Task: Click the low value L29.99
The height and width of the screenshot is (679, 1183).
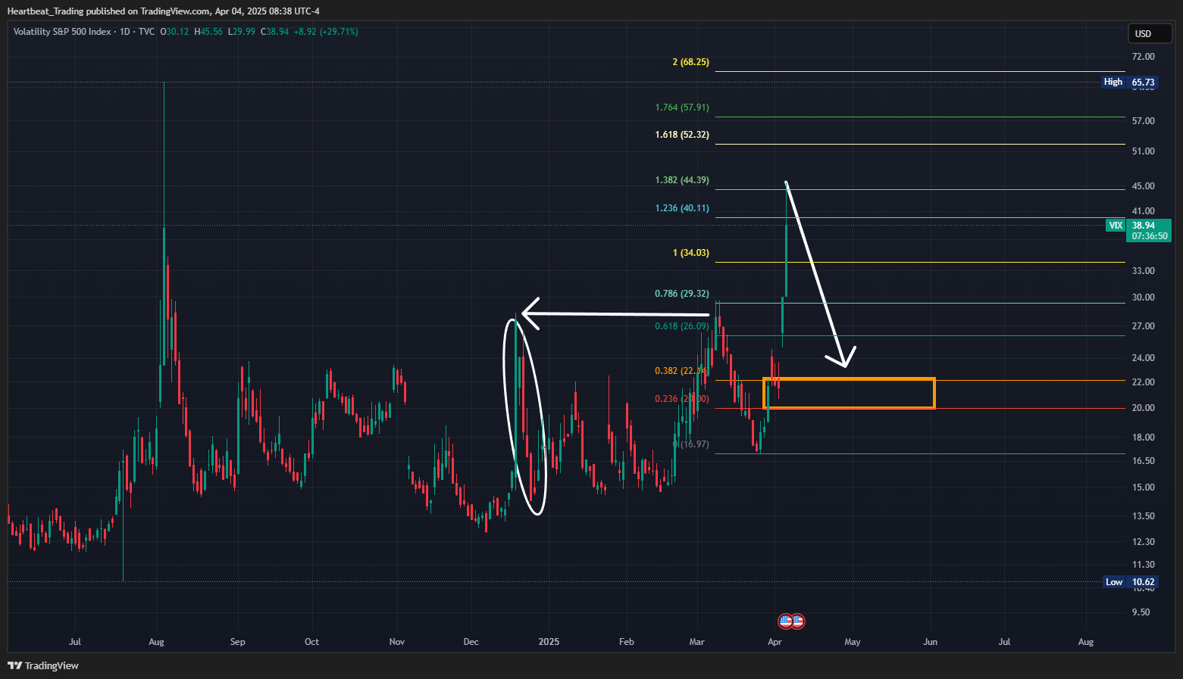Action: [x=242, y=32]
